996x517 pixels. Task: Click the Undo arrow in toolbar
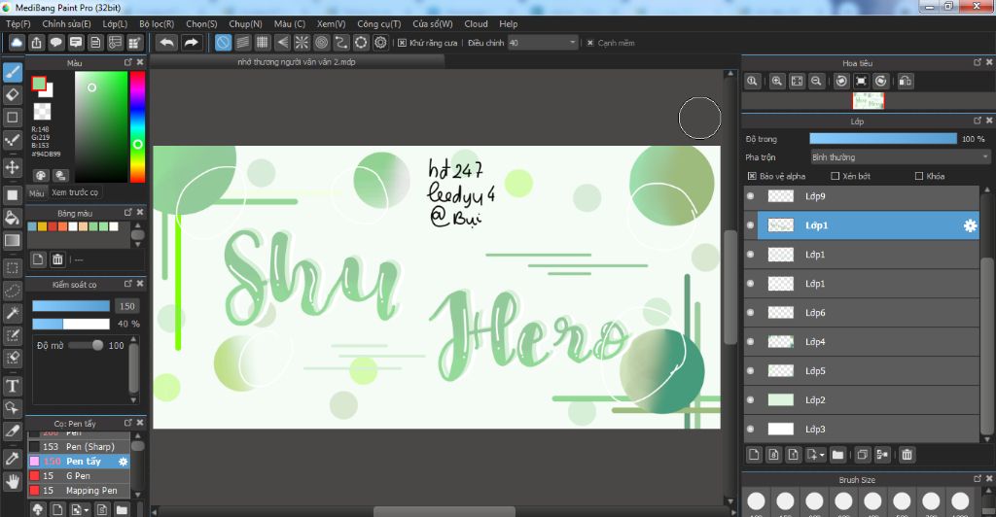click(167, 43)
